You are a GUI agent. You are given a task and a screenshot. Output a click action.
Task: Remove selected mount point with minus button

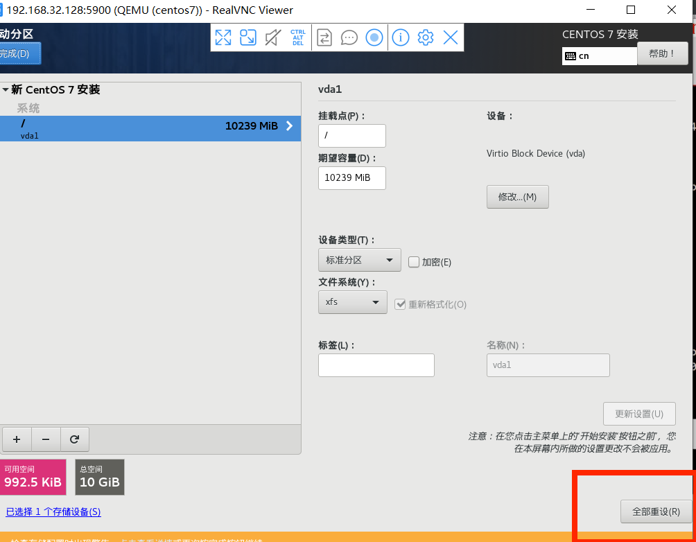click(x=46, y=439)
